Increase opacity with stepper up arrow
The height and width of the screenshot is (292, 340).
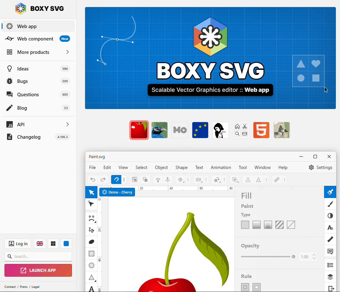tap(314, 255)
